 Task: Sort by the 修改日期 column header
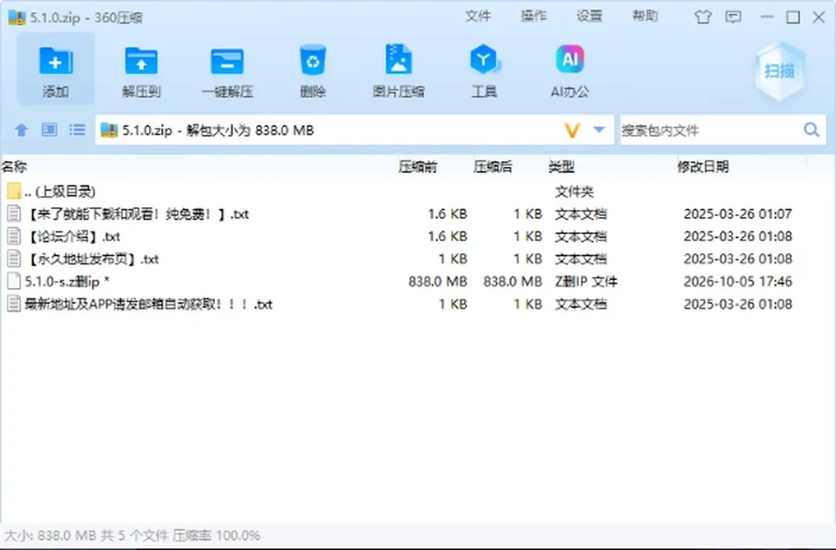click(x=703, y=167)
